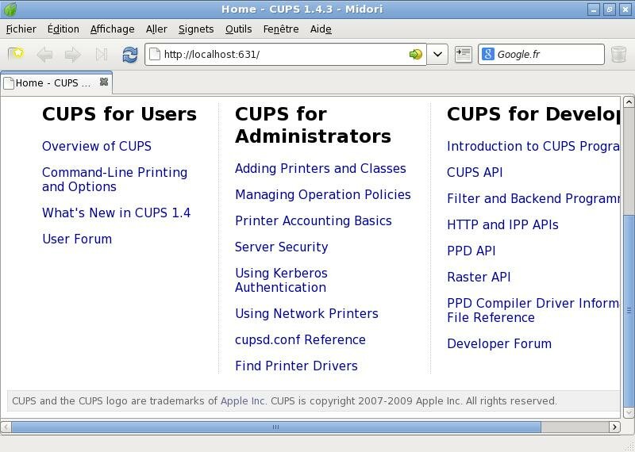Click the Apple Inc. footer link
Image resolution: width=635 pixels, height=452 pixels.
[244, 401]
